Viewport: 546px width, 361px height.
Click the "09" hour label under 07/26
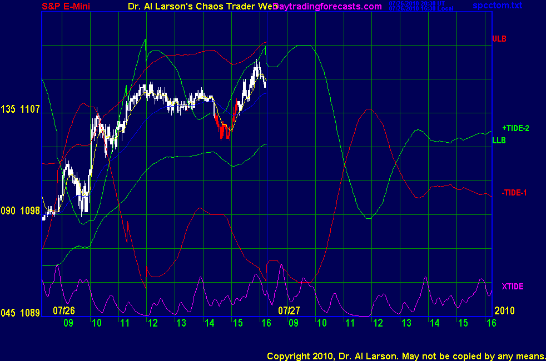[x=68, y=323]
